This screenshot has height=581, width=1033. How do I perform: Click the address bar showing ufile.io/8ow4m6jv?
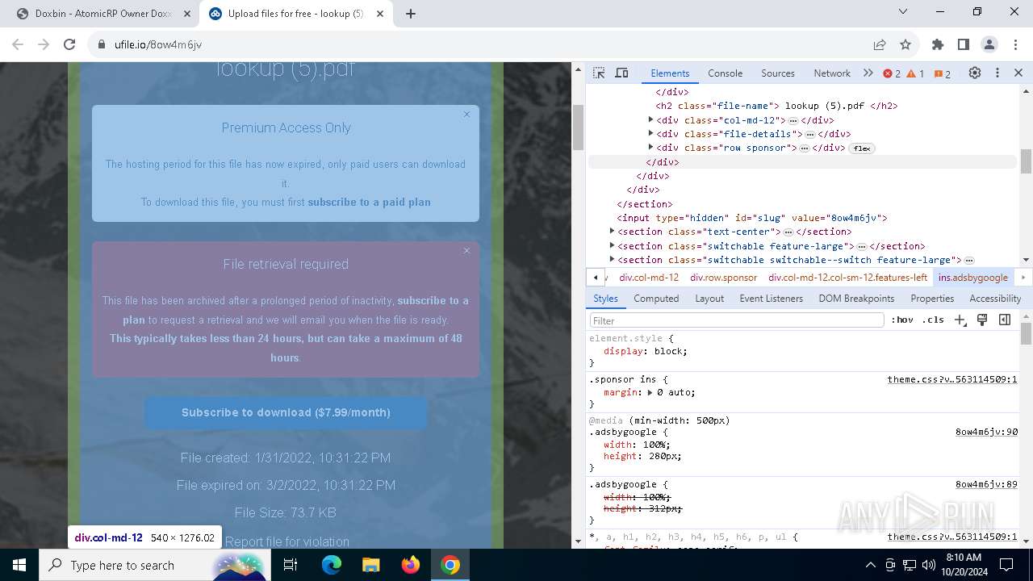click(476, 44)
